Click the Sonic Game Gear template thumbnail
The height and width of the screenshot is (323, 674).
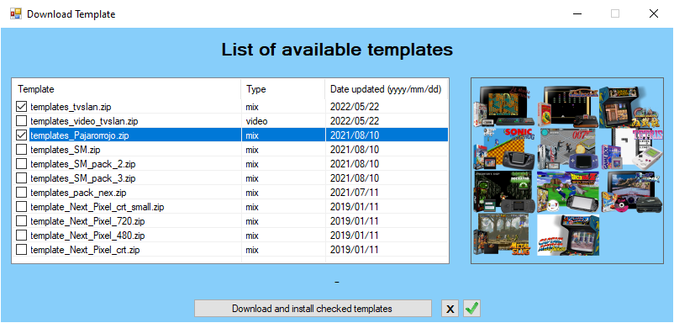click(x=503, y=148)
